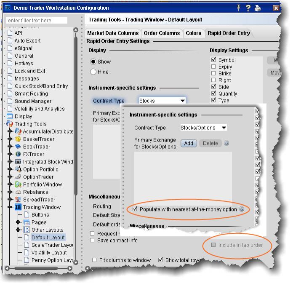Viewport: 293px width, 286px height.
Task: Click help icon beside at-the-money option
Action: [x=242, y=209]
